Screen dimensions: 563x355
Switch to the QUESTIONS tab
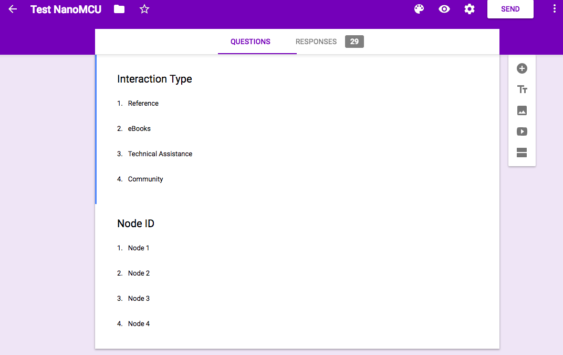click(251, 42)
